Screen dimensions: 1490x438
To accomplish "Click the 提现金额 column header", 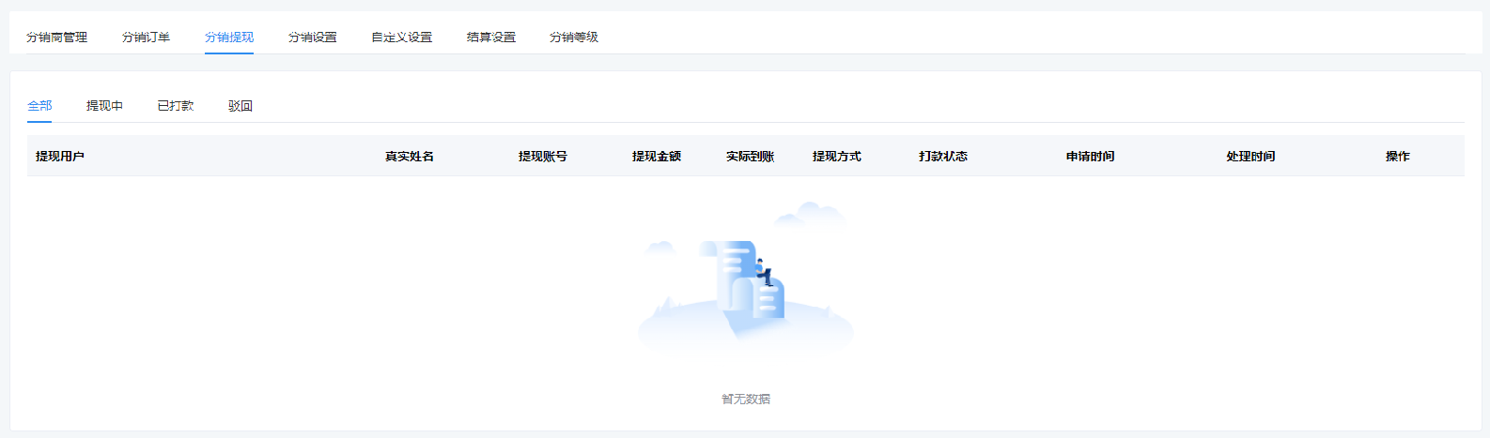I will point(657,157).
